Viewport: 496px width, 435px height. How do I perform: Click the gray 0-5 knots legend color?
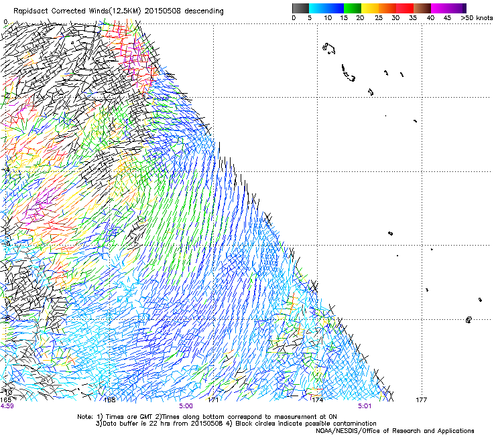[300, 8]
